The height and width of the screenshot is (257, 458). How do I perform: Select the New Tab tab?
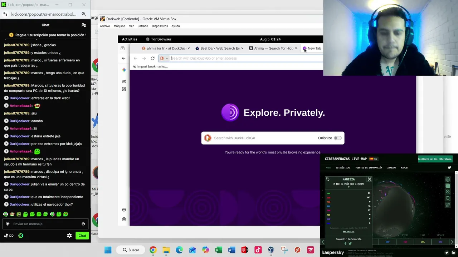(312, 48)
